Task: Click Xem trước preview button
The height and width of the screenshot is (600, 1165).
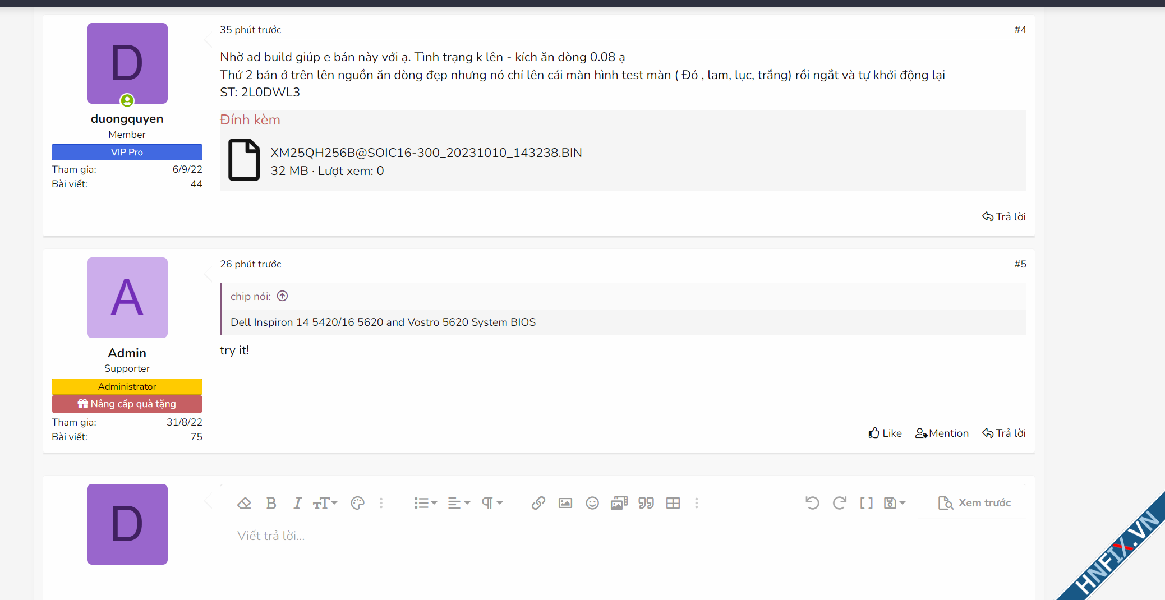Action: coord(974,503)
